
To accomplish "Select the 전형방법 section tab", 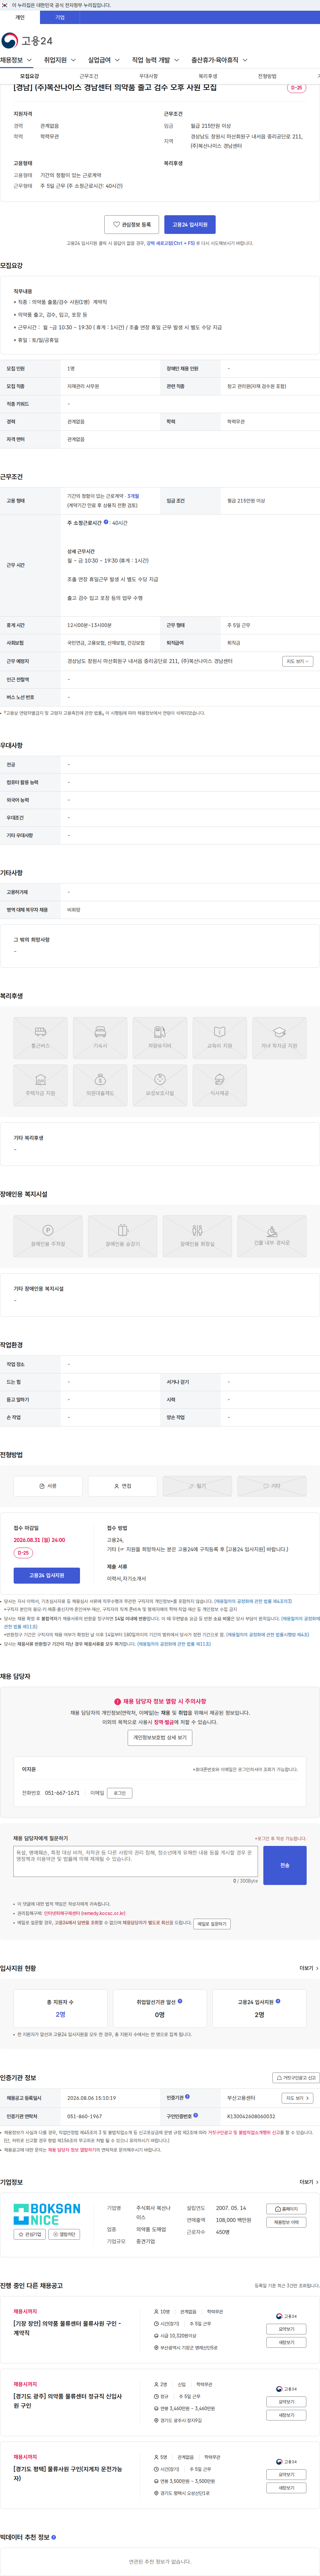I will (x=267, y=76).
